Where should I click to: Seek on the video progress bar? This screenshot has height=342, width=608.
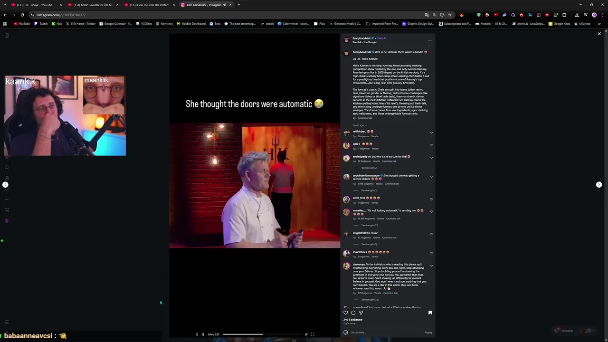pos(262,334)
